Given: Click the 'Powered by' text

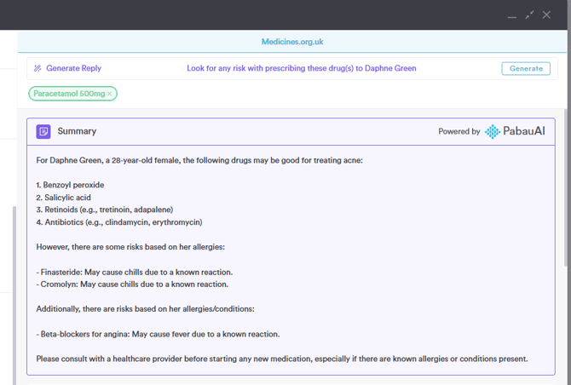Looking at the screenshot, I should click(459, 131).
